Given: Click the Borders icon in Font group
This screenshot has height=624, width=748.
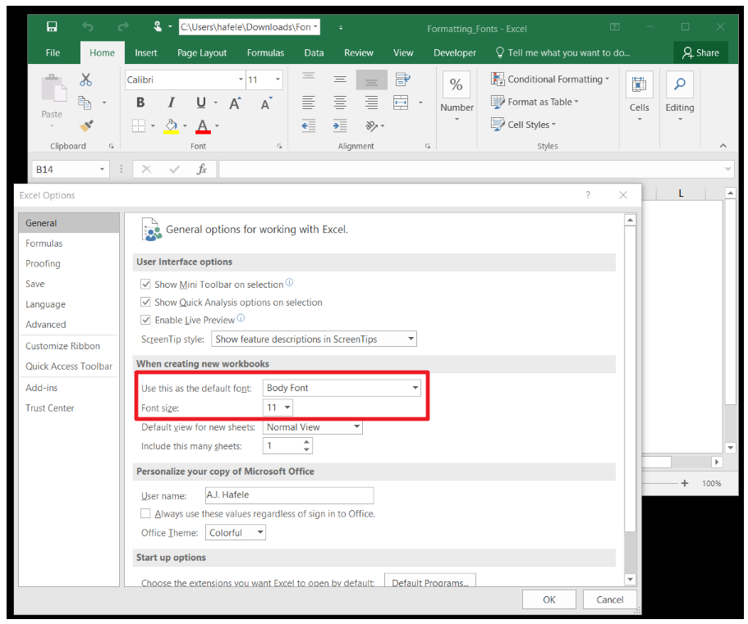Looking at the screenshot, I should pyautogui.click(x=138, y=125).
